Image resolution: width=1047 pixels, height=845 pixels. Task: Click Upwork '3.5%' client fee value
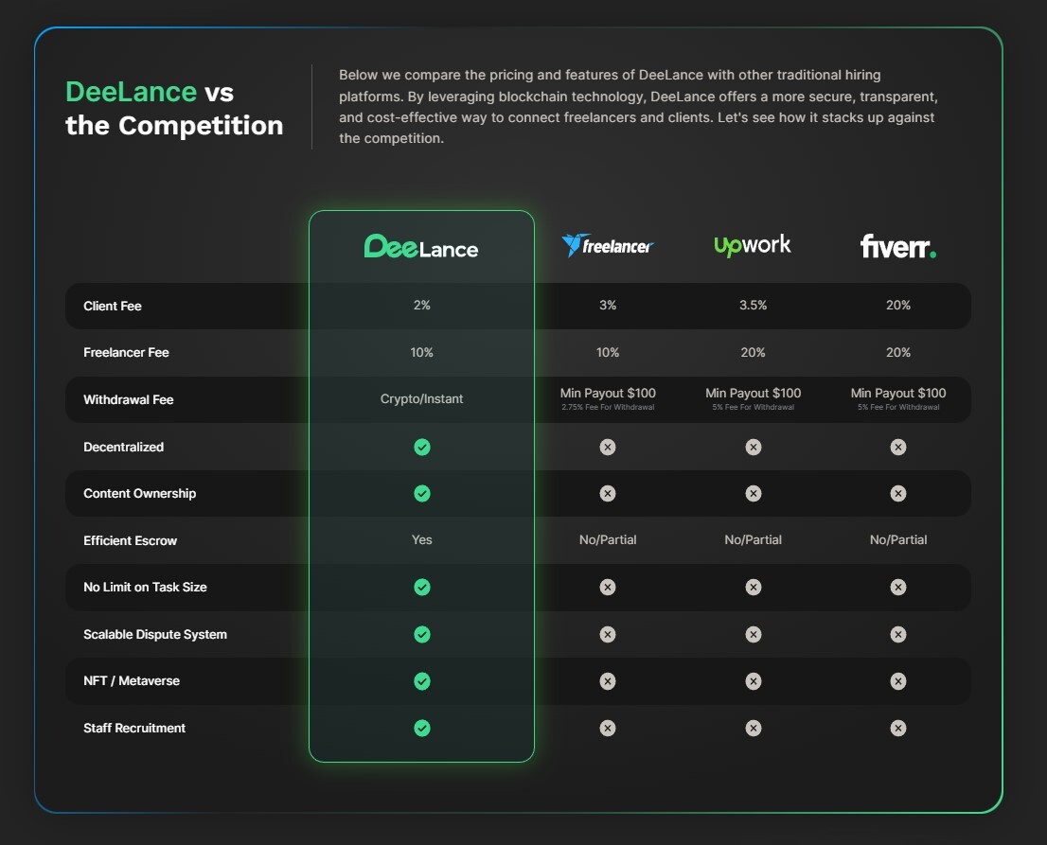click(x=754, y=305)
